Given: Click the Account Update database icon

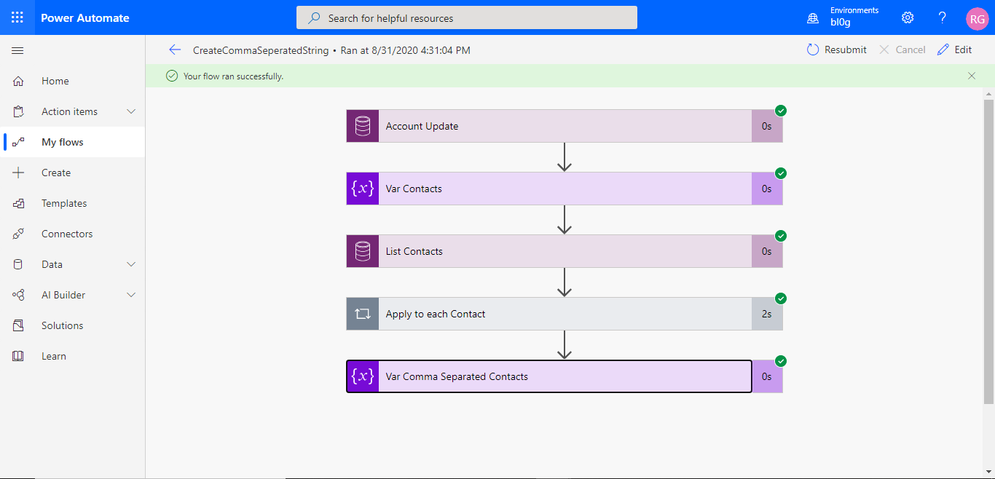Looking at the screenshot, I should (x=363, y=126).
